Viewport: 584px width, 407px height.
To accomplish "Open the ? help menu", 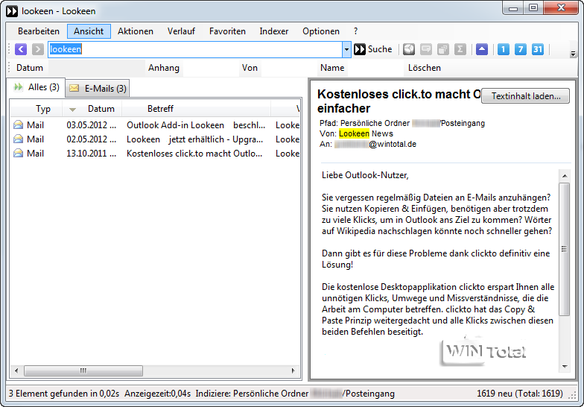I will point(355,31).
